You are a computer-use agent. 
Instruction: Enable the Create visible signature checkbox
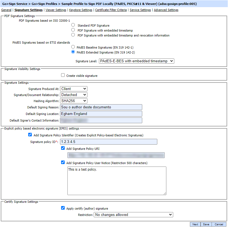pos(63,75)
